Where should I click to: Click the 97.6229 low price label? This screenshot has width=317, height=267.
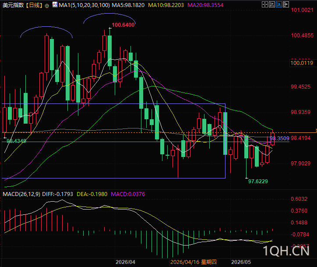coord(258,182)
